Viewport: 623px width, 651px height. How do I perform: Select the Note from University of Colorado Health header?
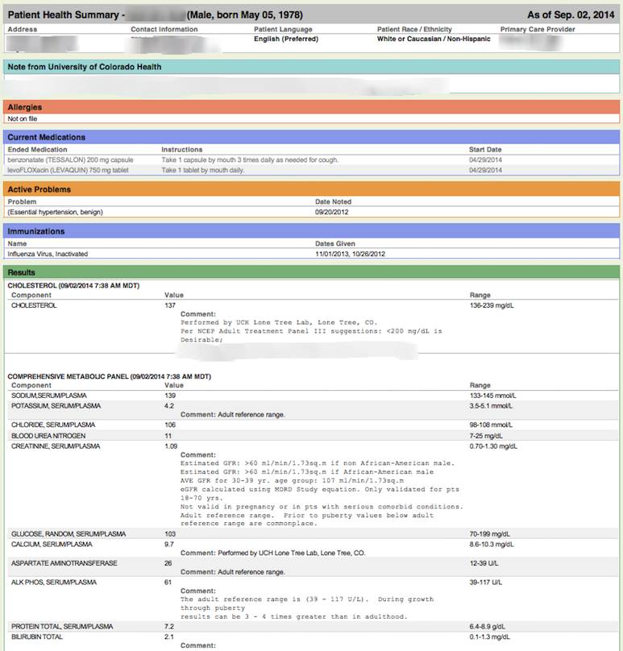click(85, 67)
